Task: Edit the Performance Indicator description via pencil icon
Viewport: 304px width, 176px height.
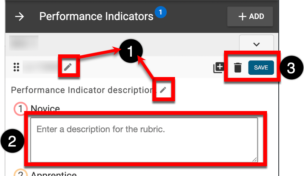Action: 163,90
